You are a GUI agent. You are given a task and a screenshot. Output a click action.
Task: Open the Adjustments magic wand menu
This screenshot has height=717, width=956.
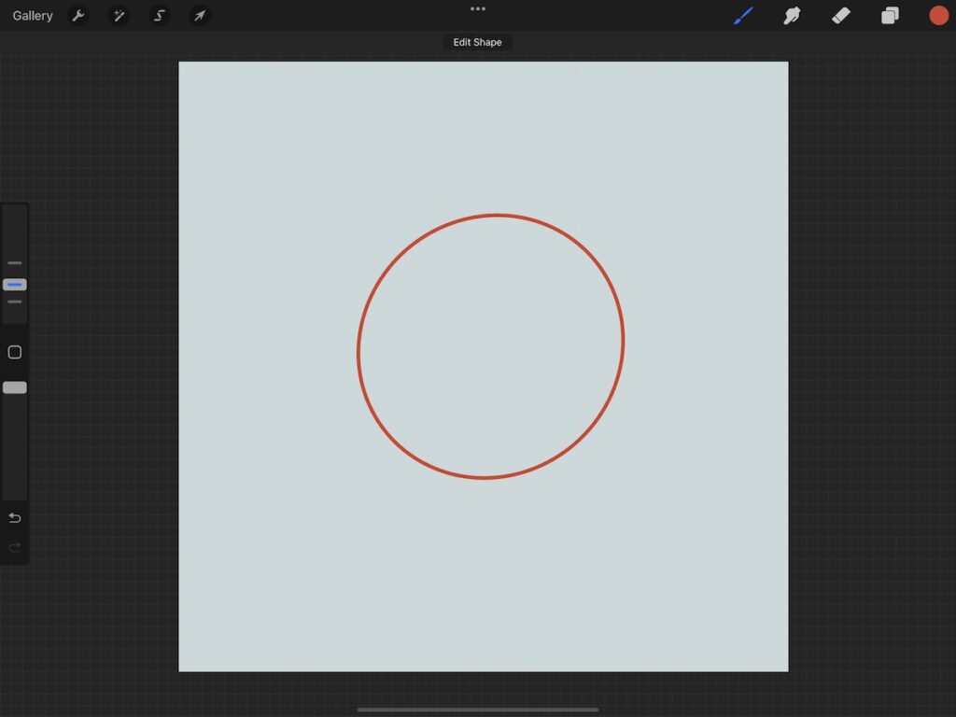pyautogui.click(x=119, y=16)
